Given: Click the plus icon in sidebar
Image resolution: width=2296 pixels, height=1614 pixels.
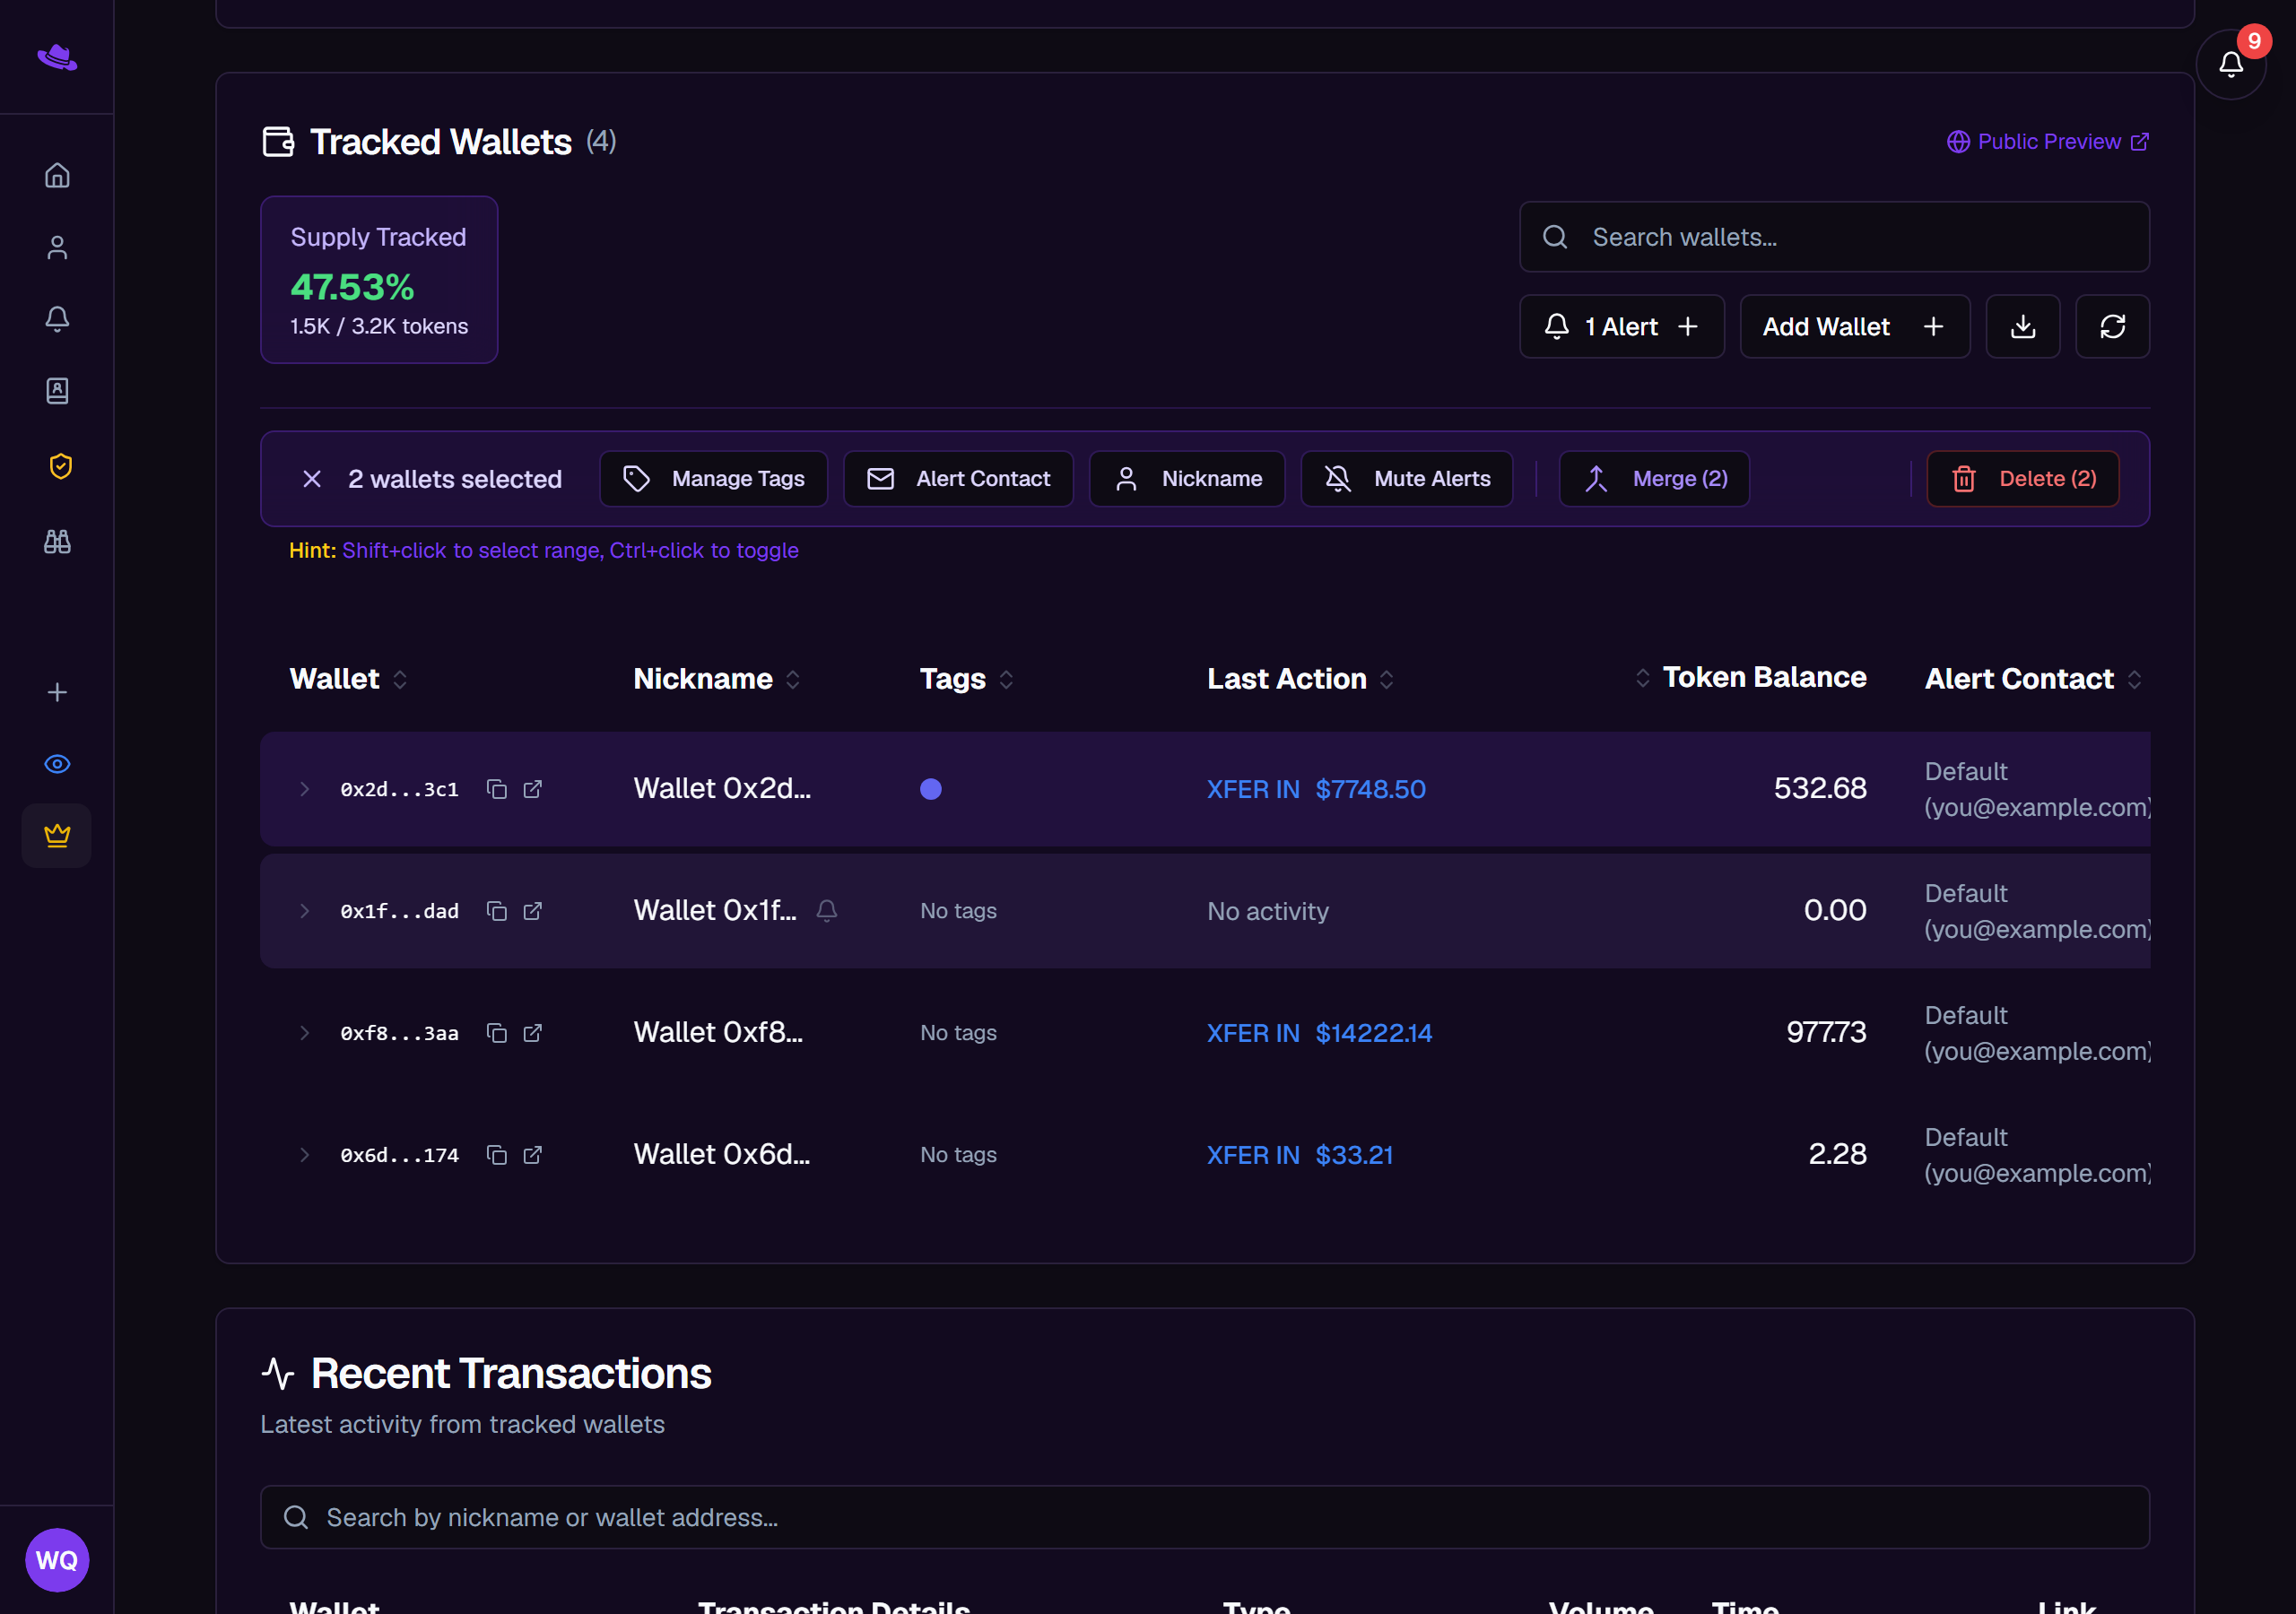Looking at the screenshot, I should (x=57, y=692).
